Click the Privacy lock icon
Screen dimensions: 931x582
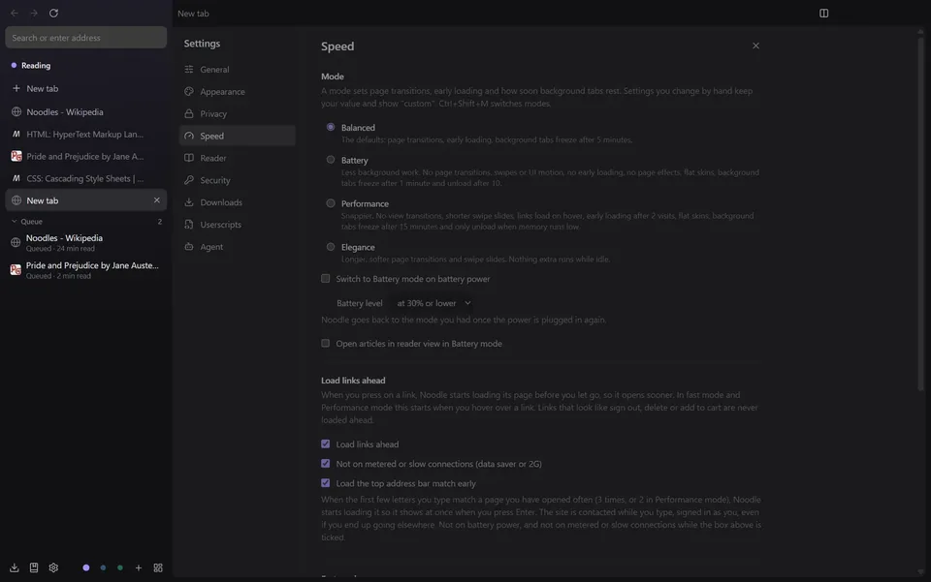(189, 114)
